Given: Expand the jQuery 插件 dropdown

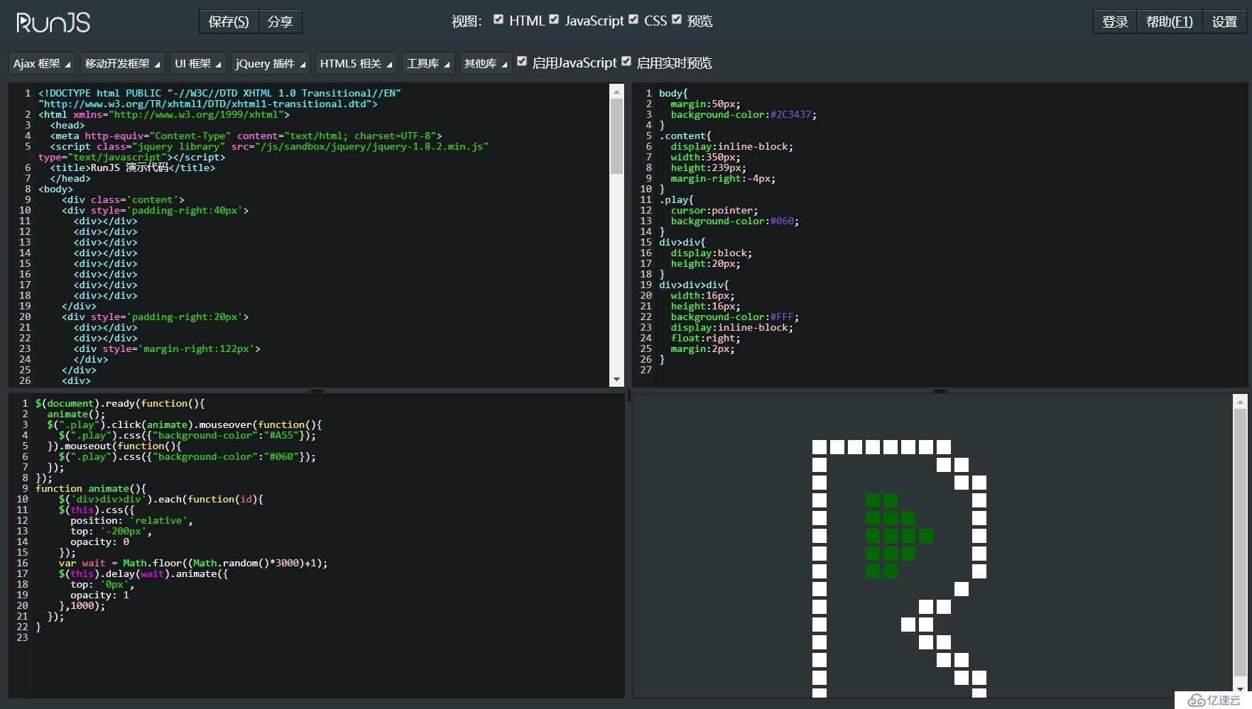Looking at the screenshot, I should click(271, 63).
